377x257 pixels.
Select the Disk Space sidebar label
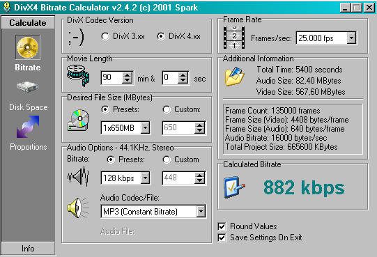[x=28, y=107]
